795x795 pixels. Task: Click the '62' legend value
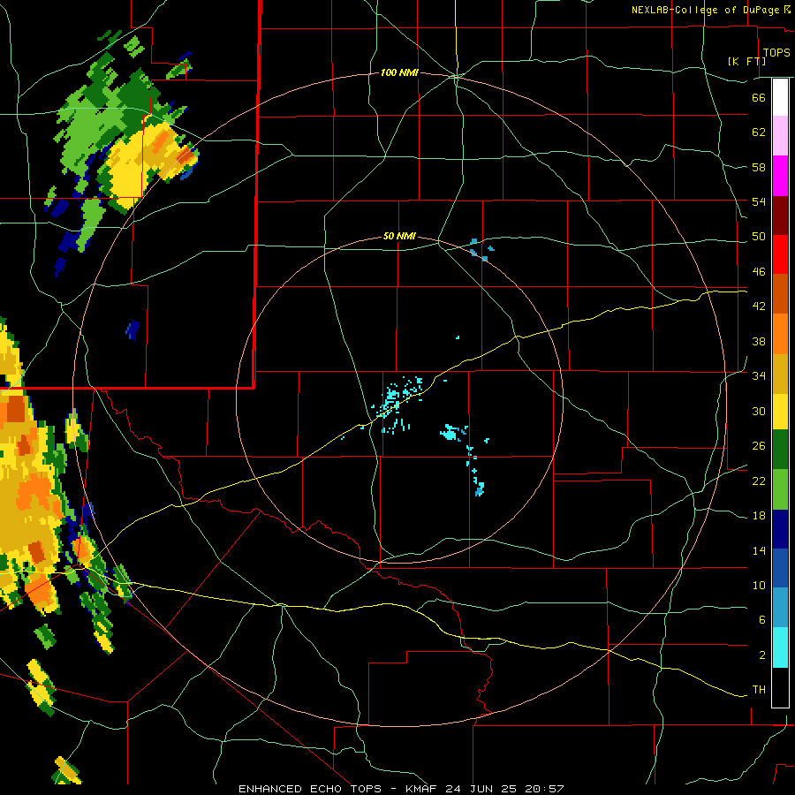(x=759, y=132)
